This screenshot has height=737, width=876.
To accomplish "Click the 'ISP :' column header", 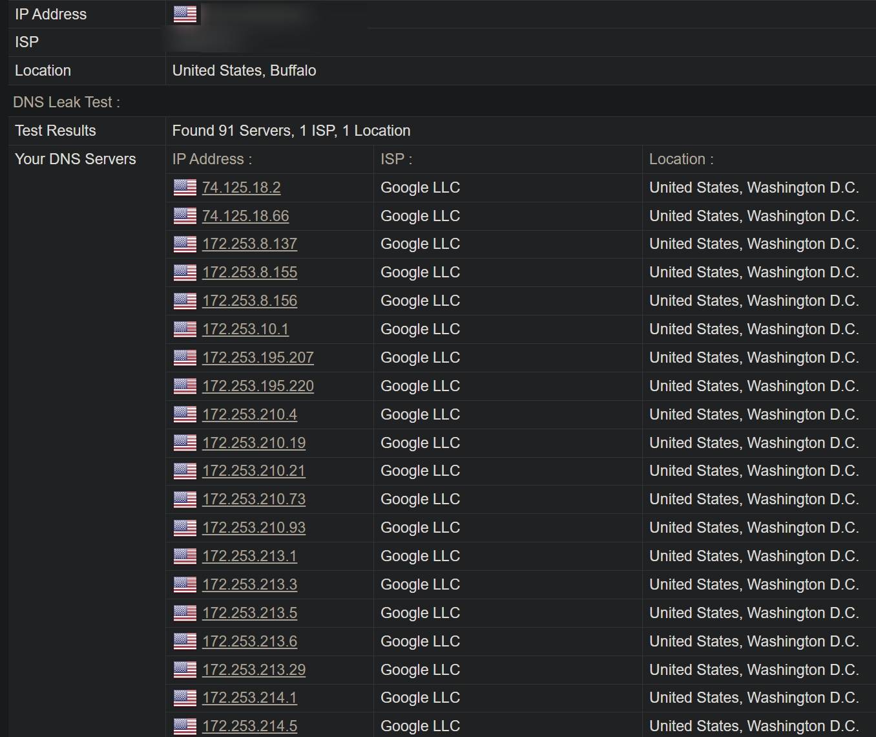I will [x=397, y=159].
